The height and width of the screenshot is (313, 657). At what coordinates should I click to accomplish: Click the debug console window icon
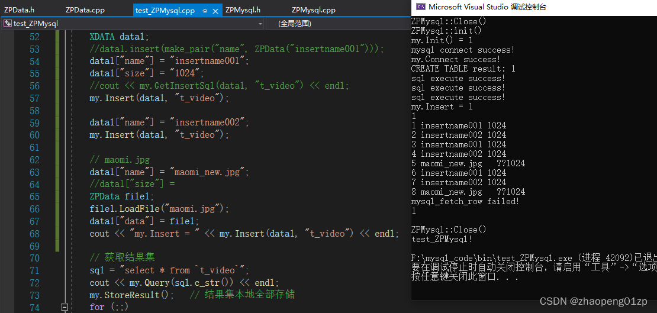point(420,7)
